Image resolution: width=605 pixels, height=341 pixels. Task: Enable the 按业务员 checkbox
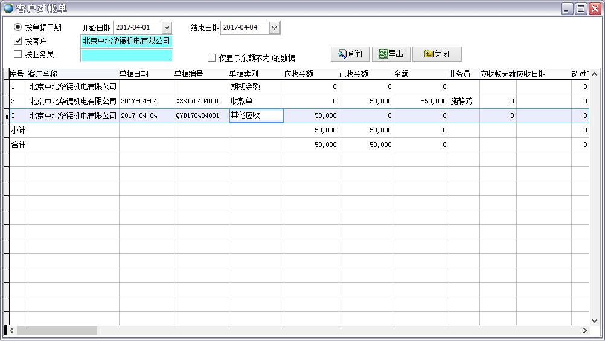18,54
